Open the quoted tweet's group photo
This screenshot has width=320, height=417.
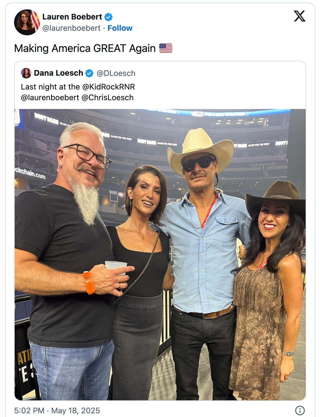pyautogui.click(x=160, y=254)
